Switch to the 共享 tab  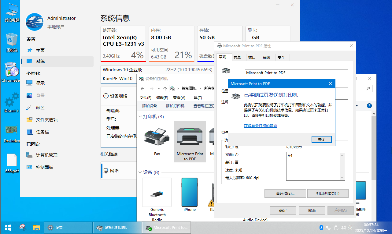[x=237, y=57]
